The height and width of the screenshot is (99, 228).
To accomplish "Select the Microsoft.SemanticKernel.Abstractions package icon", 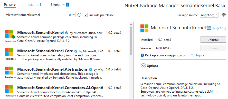I will (9, 71).
